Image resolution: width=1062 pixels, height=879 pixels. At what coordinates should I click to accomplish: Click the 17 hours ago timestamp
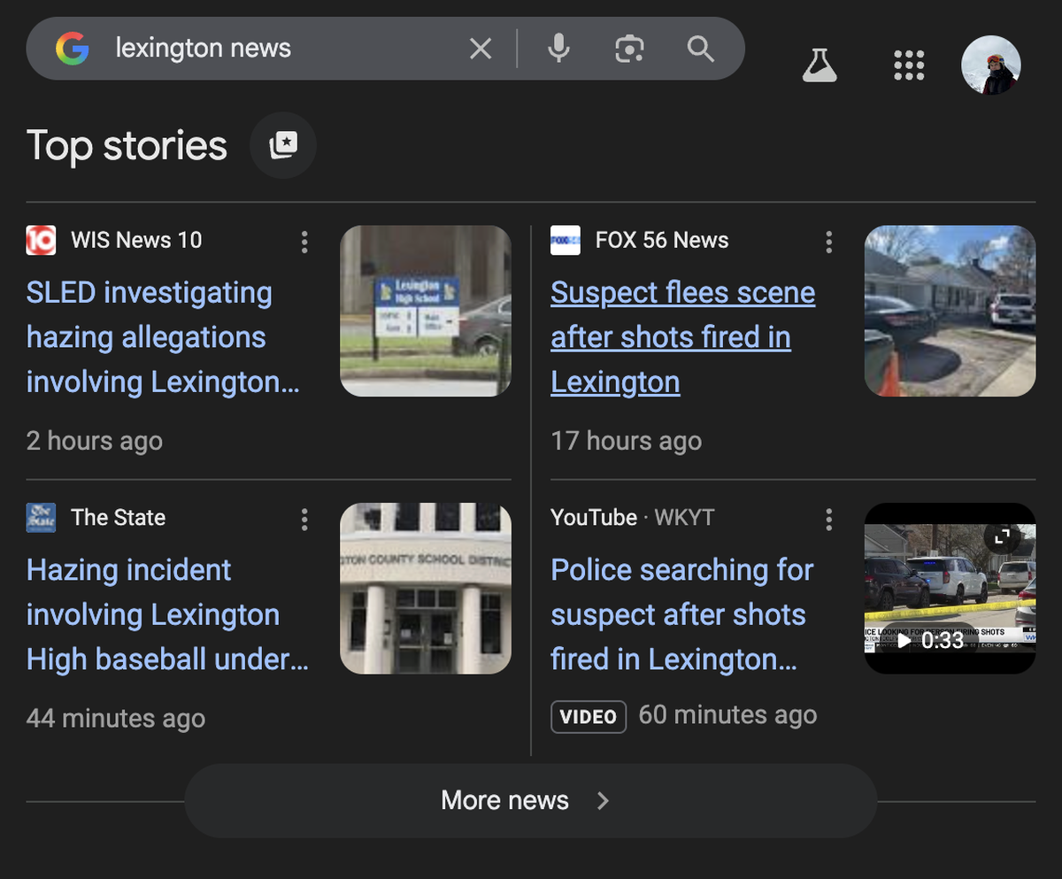point(627,441)
